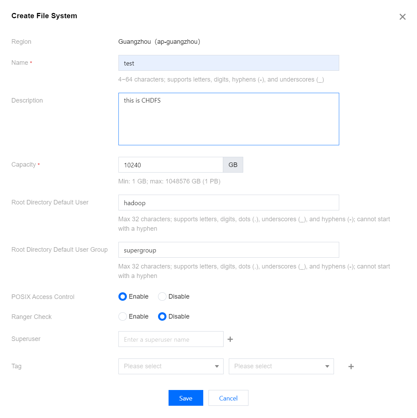Select Disable for Ranger Check

pos(162,317)
